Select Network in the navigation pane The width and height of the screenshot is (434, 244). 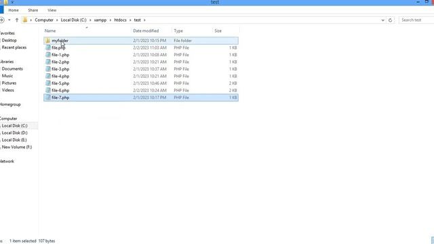click(7, 161)
